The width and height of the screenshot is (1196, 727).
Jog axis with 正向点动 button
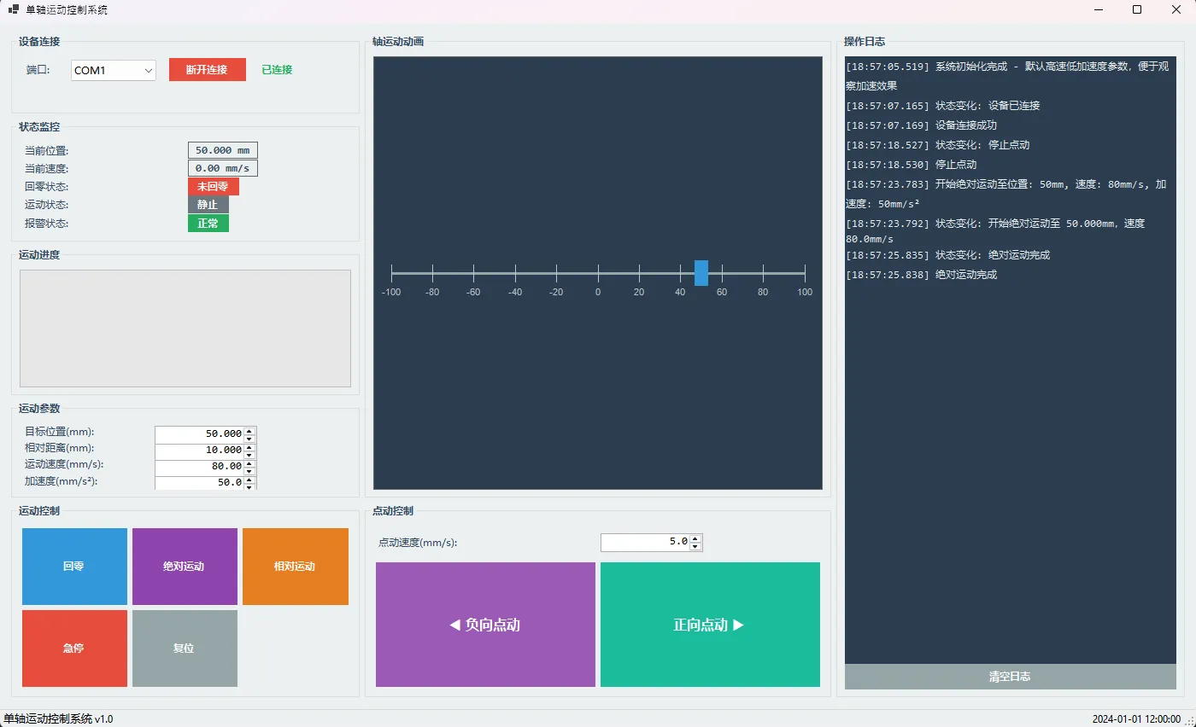click(710, 625)
